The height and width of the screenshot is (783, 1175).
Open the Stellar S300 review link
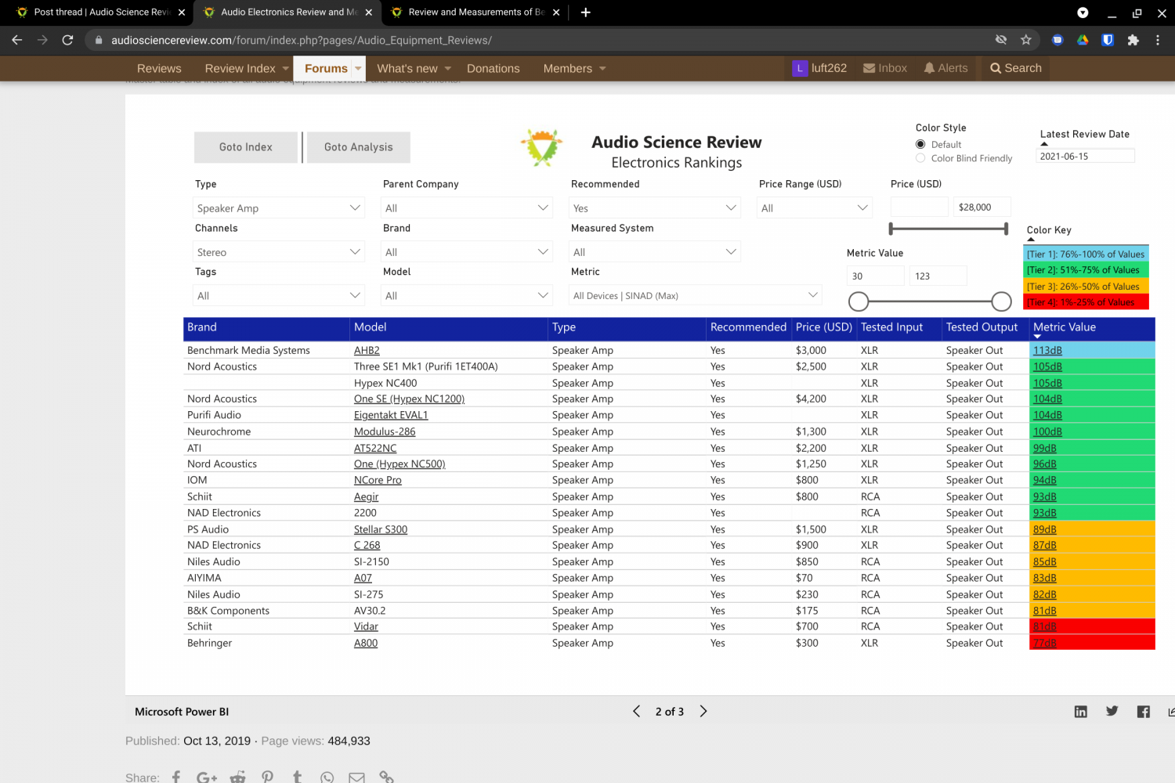coord(381,529)
